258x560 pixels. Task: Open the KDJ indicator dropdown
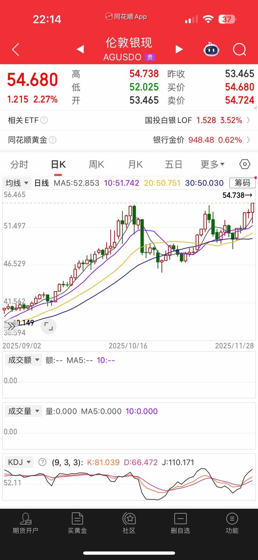[x=19, y=462]
